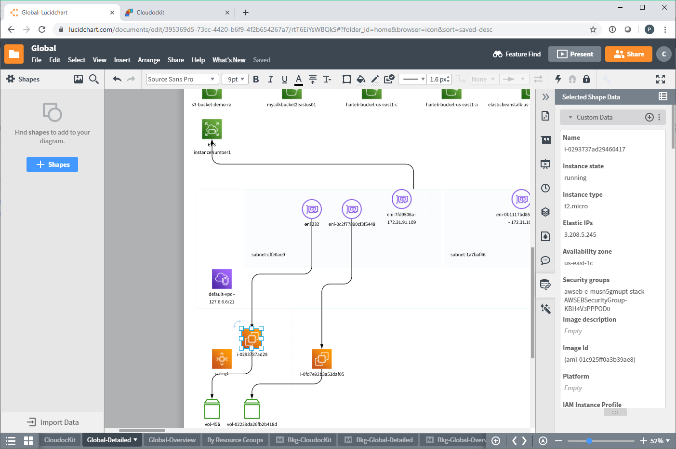676x449 pixels.
Task: Select the Fill color bucket tool
Action: (360, 79)
